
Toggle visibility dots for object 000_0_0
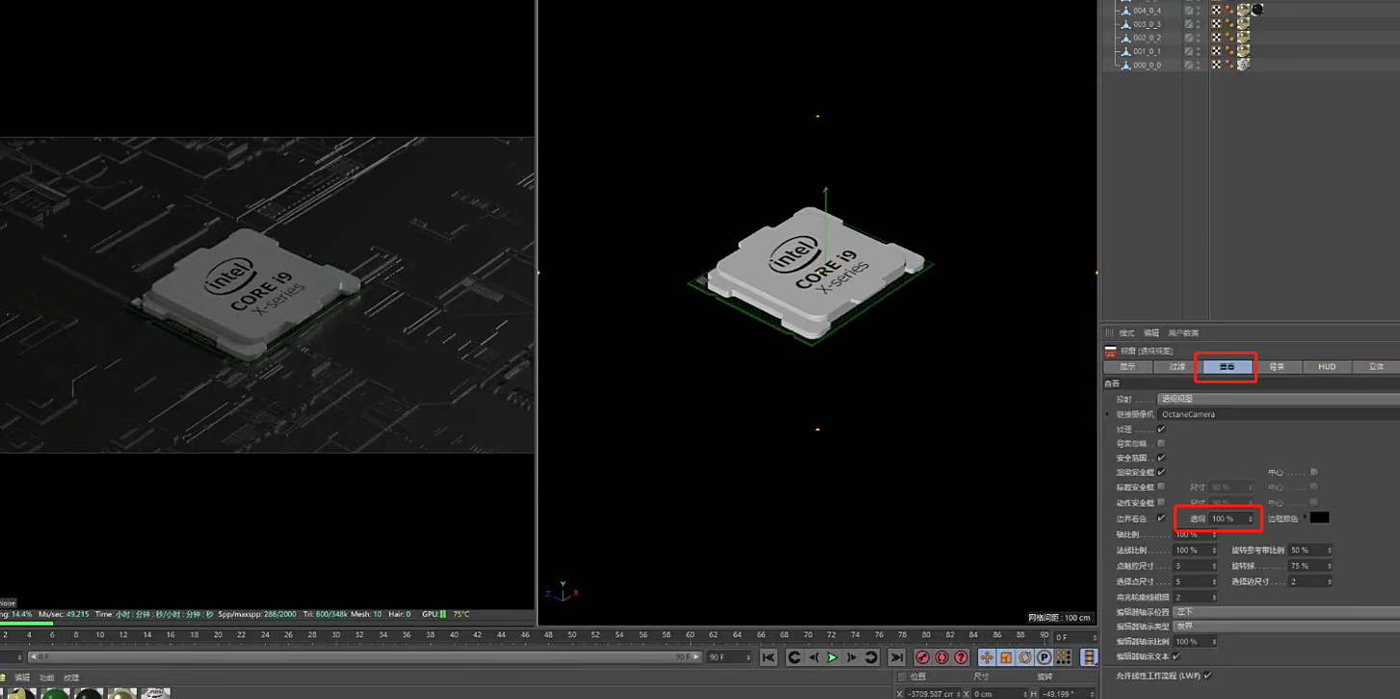pos(1200,65)
